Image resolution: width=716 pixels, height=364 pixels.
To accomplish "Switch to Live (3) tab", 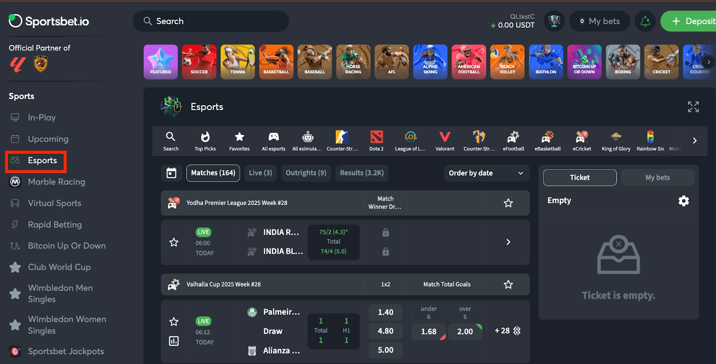I will (260, 173).
